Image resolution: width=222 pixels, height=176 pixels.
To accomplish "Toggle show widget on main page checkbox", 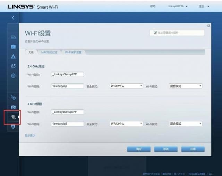I will [x=155, y=33].
